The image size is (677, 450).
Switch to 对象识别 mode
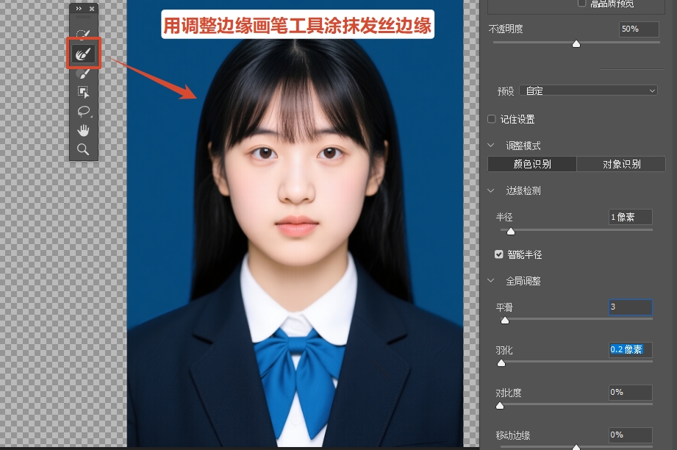621,164
